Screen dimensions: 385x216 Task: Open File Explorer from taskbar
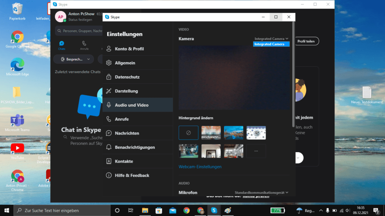tap(145, 210)
